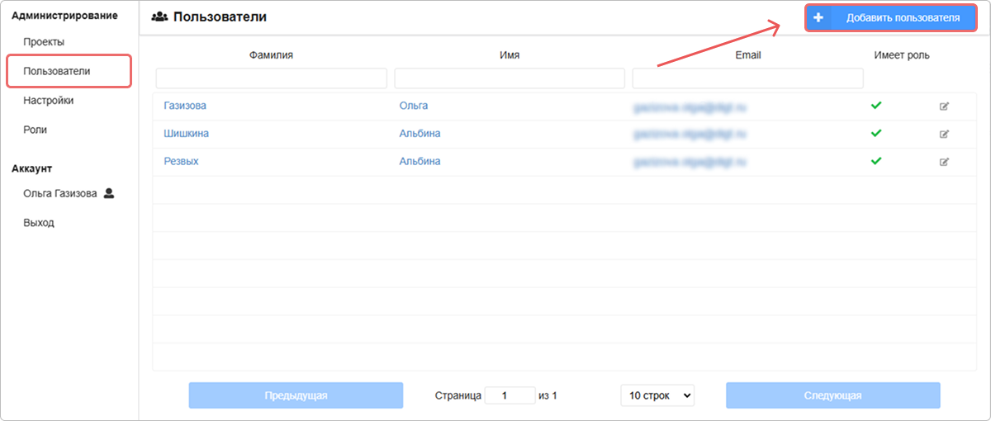This screenshot has height=421, width=991.
Task: Open user Газизова by surname link
Action: point(185,106)
